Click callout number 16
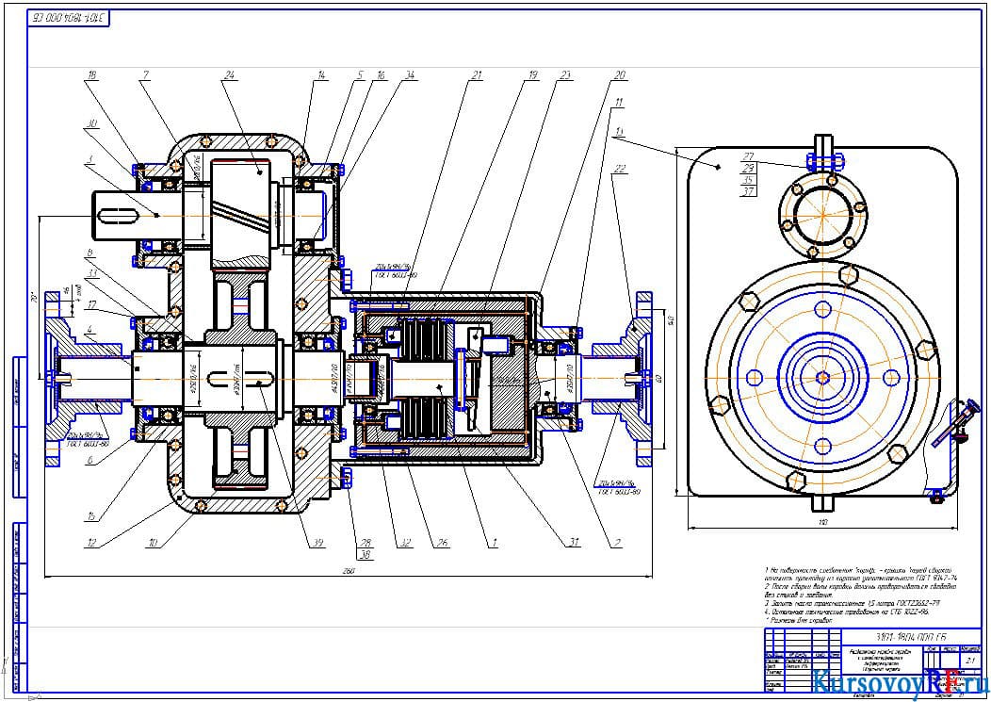Image resolution: width=991 pixels, height=702 pixels. tap(380, 75)
